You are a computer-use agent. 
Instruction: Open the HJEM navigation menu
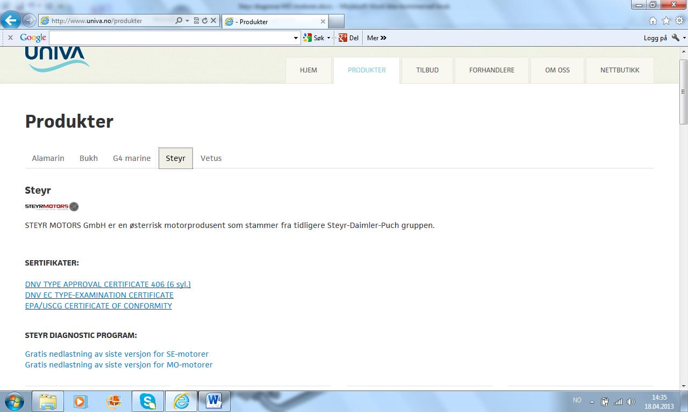click(309, 70)
